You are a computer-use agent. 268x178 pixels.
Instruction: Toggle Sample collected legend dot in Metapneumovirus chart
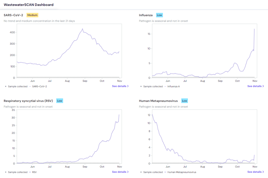coord(141,172)
